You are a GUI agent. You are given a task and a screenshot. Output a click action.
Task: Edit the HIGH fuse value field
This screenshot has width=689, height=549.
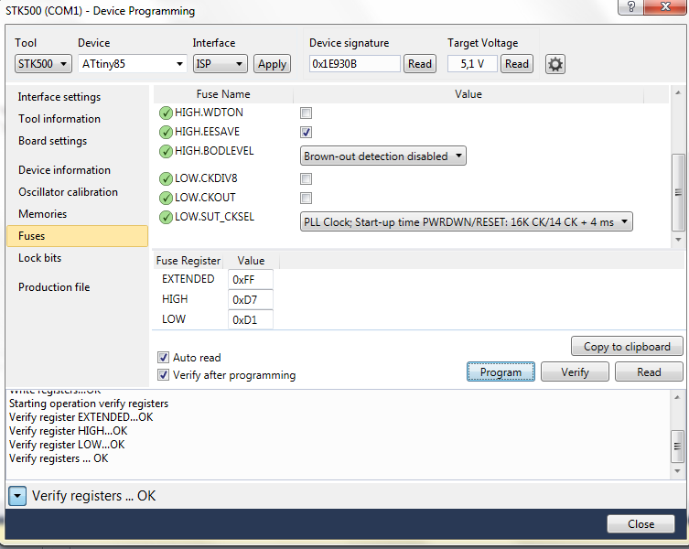pos(251,300)
